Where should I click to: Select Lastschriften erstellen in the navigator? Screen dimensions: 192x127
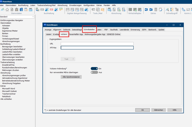11,54
